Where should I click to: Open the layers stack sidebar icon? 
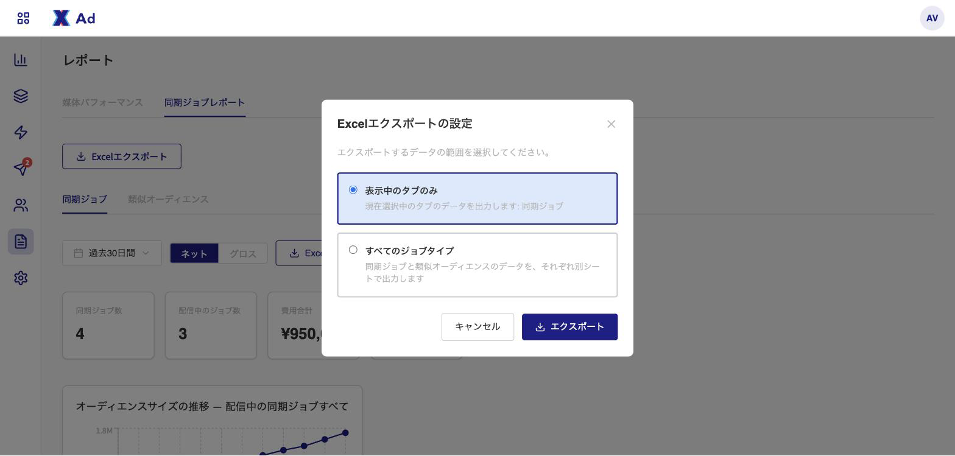(x=21, y=96)
